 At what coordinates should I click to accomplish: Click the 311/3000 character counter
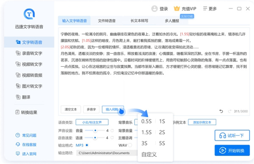[241, 111]
